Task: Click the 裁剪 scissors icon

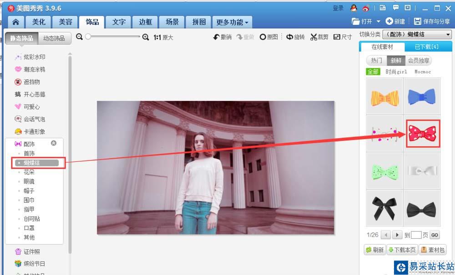Action: tap(313, 37)
